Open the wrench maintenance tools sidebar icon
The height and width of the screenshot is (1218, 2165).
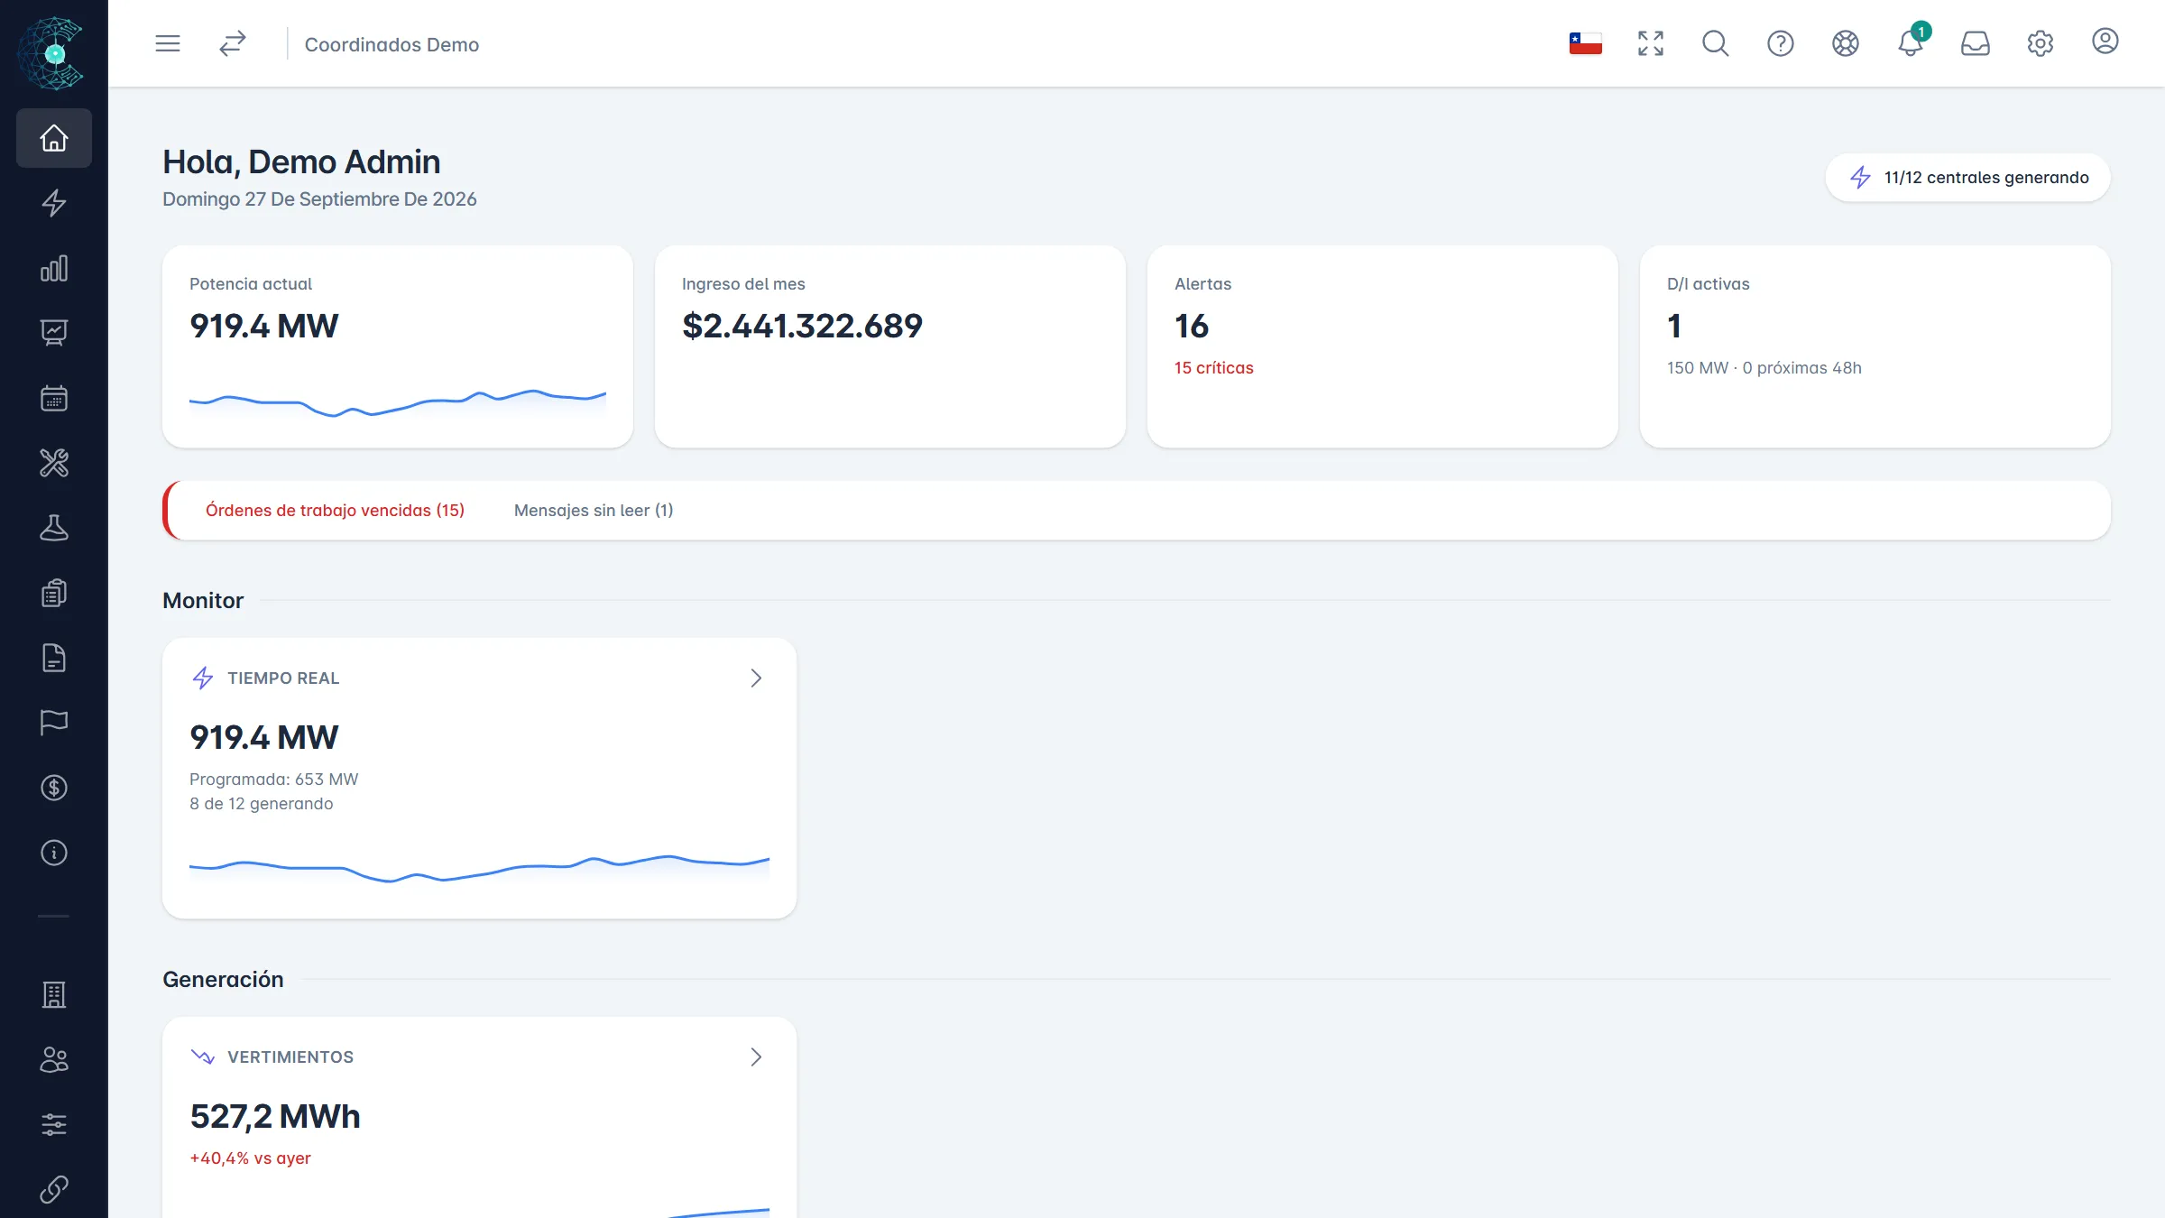54,463
